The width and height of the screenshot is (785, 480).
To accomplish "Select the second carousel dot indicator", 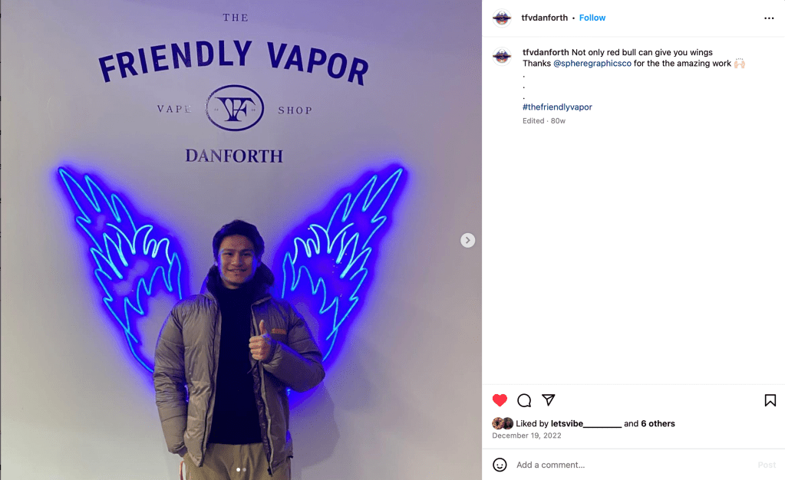I will pyautogui.click(x=244, y=469).
